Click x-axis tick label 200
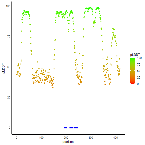This screenshot has width=145, height=145. 66,138
